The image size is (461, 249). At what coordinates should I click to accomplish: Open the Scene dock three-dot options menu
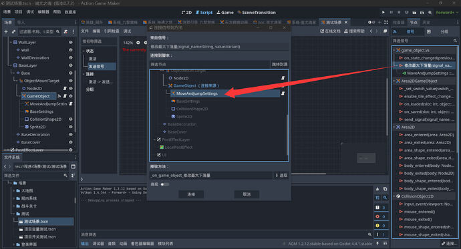click(x=73, y=31)
